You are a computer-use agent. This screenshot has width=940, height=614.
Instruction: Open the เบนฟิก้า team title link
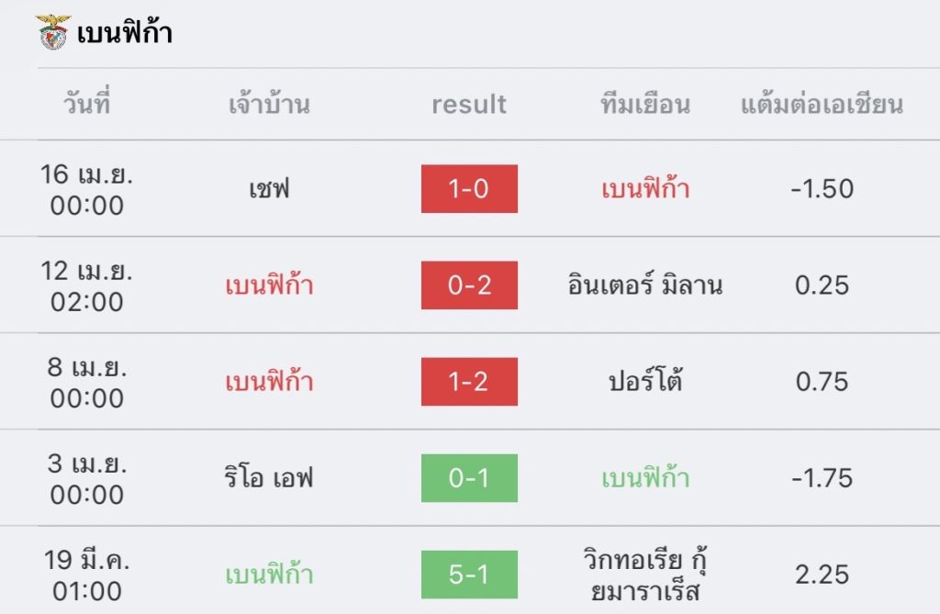click(125, 34)
